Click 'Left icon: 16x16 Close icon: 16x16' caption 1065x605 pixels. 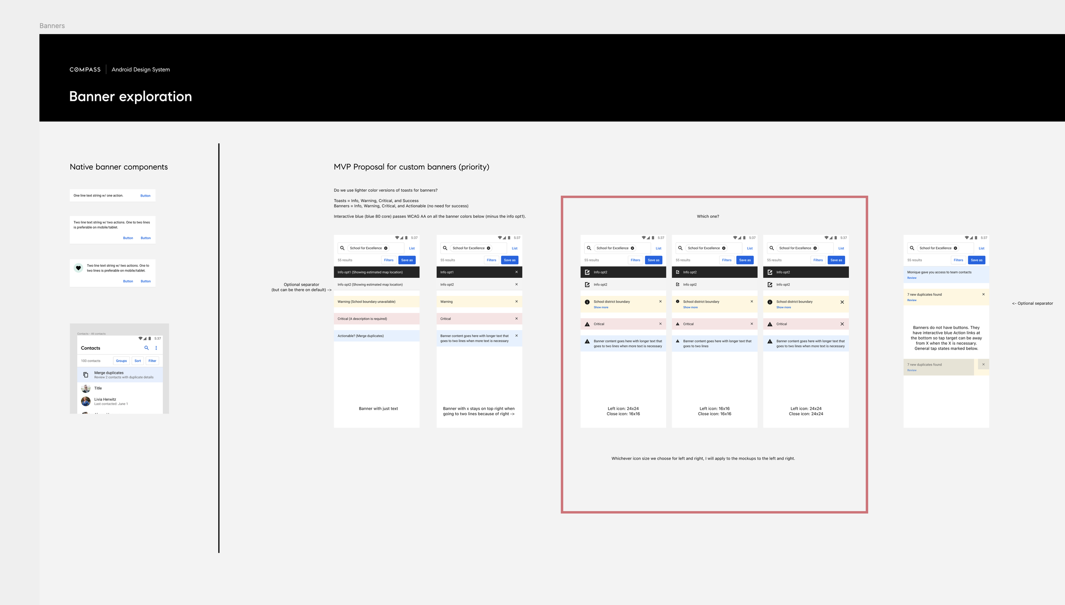click(x=715, y=411)
